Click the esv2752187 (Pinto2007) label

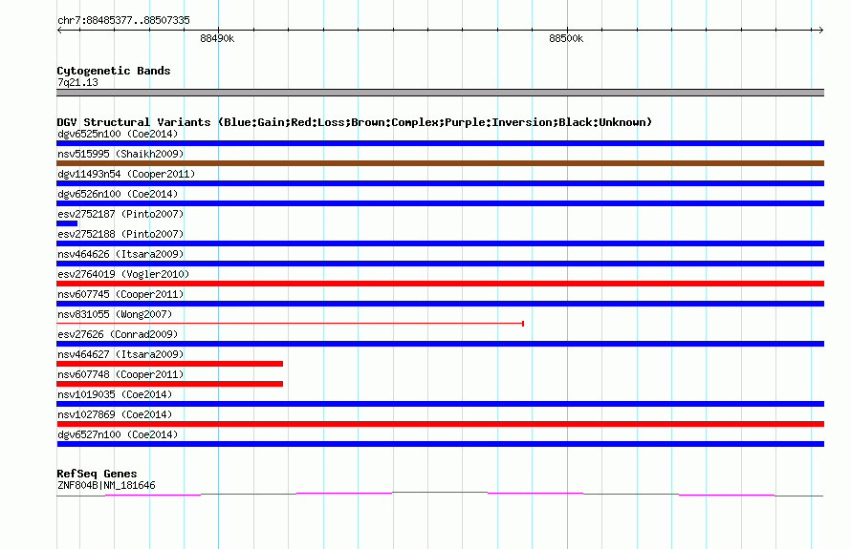[120, 214]
